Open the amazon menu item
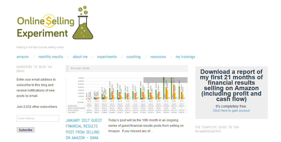This screenshot has height=142, width=281. (x=23, y=57)
